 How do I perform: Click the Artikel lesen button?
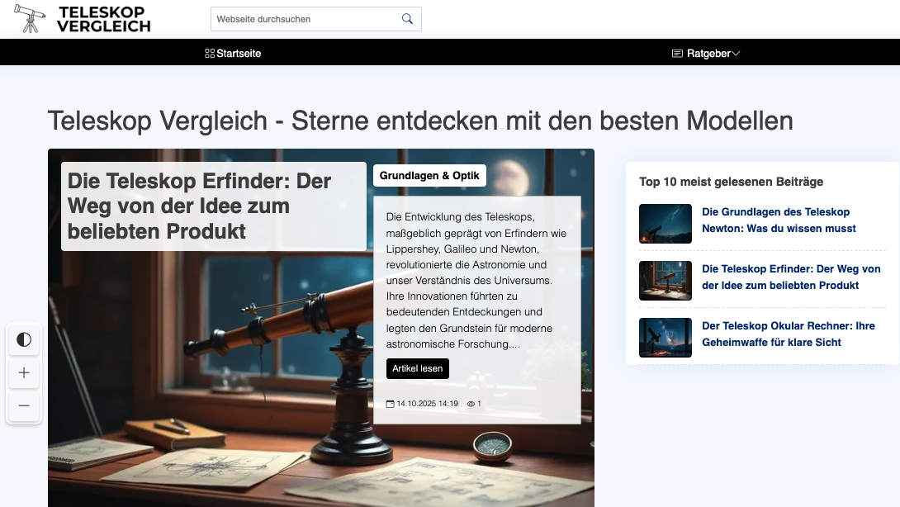(417, 368)
